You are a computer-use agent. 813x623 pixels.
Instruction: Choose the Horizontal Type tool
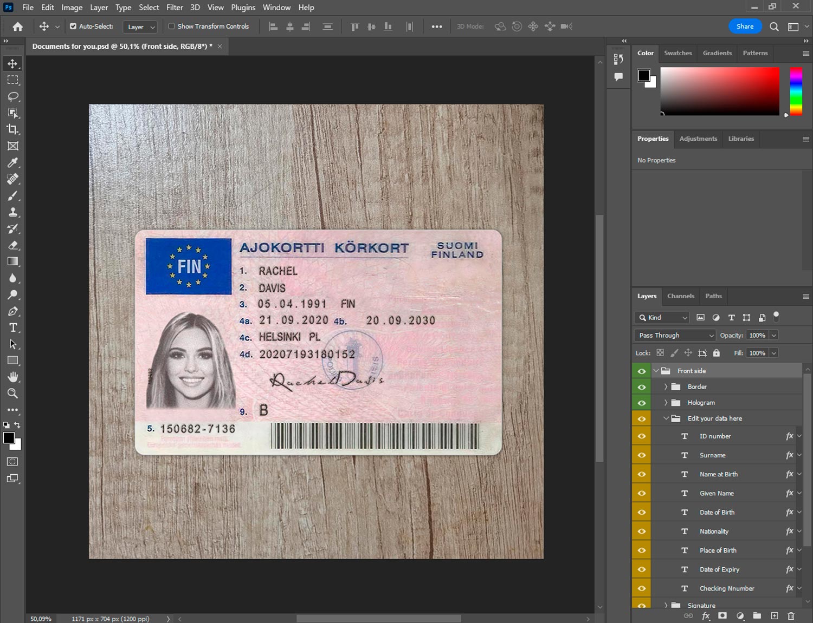[12, 327]
